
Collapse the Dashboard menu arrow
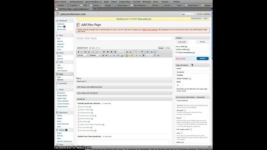[x=72, y=21]
